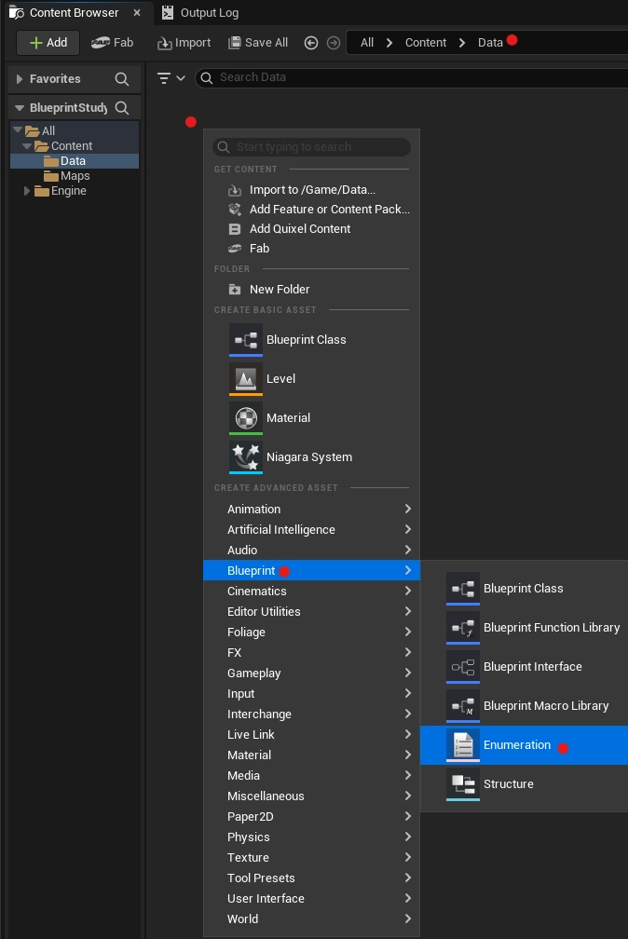Expand the Gameplay submenu arrow

pos(408,673)
